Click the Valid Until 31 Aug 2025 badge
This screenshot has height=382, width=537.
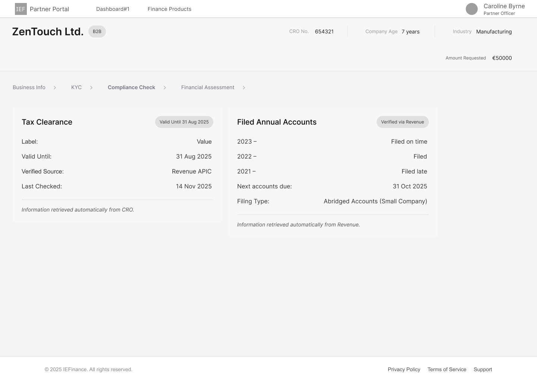tap(184, 122)
